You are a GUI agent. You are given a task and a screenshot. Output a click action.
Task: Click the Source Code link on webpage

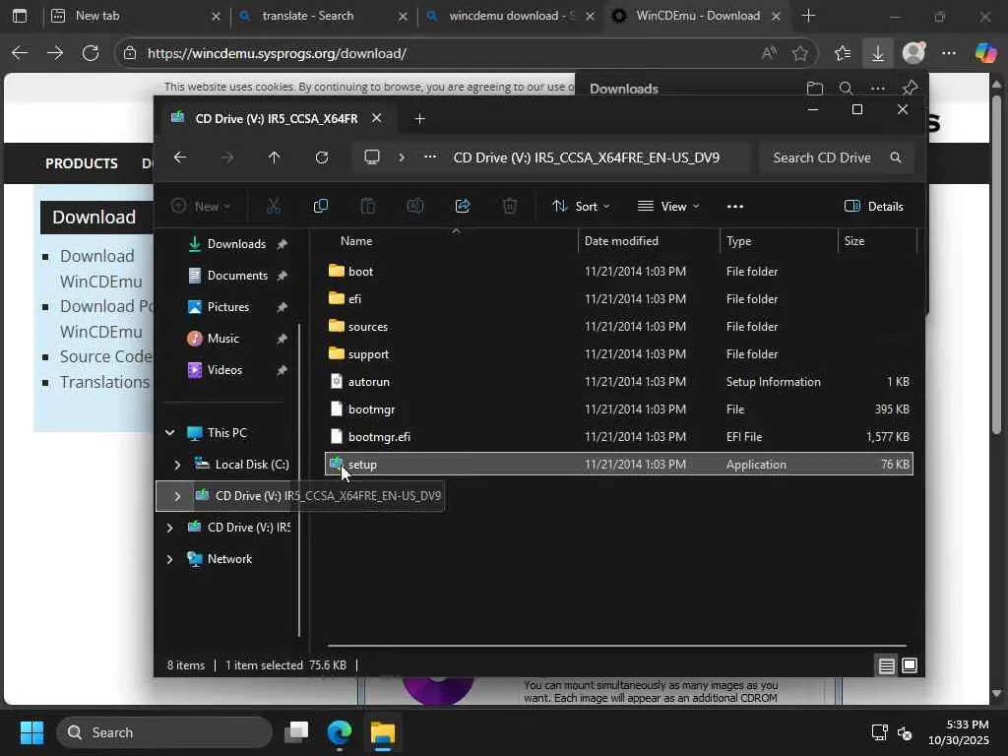pyautogui.click(x=106, y=356)
